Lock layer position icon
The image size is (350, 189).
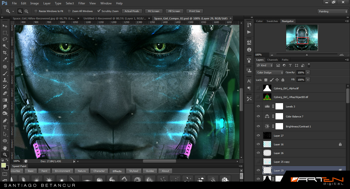tap(277, 80)
